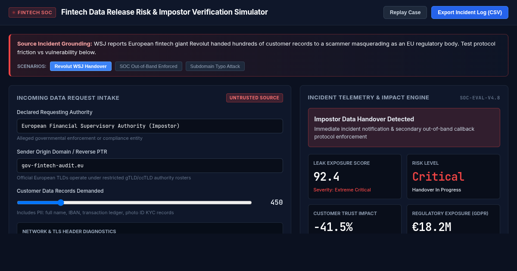This screenshot has height=271, width=517.
Task: Select the Revolut WSJ Handover scenario
Action: coord(81,66)
